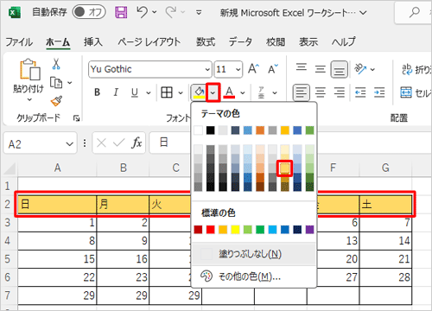Image resolution: width=432 pixels, height=311 pixels.
Task: Align text to top
Action: 302,68
